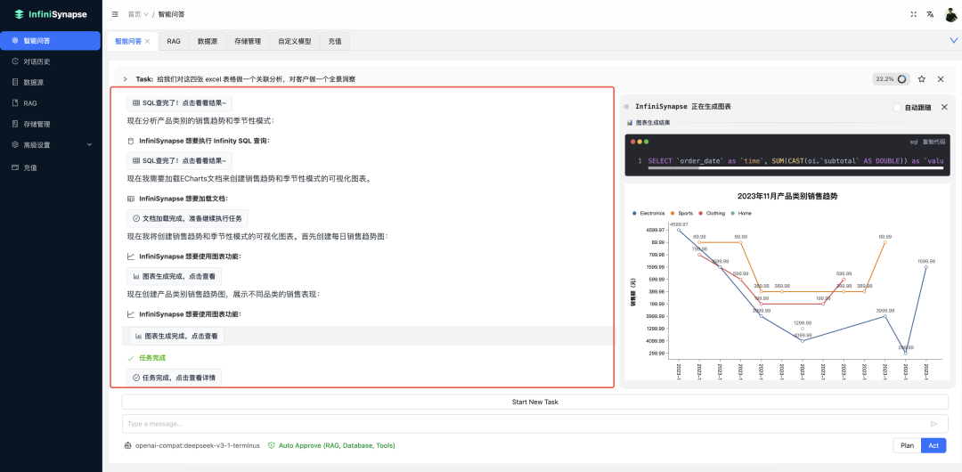Click 4599.97 Electronics data point
This screenshot has width=962, height=472.
coord(679,230)
